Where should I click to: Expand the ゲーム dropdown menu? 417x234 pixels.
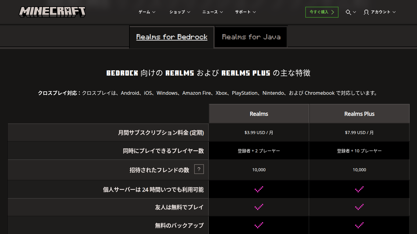[x=147, y=12]
